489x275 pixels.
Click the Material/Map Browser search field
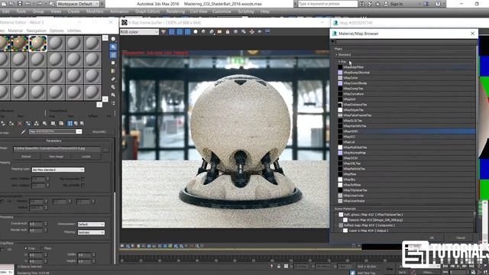click(406, 42)
